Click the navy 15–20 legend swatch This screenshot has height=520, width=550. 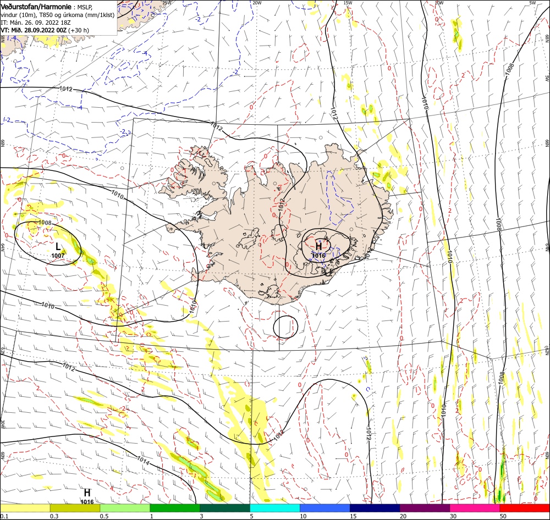[375, 508]
